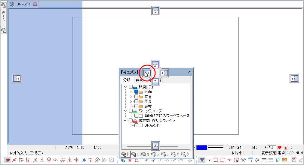Image resolution: width=304 pixels, height=165 pixels.
Task: Click the dock-bottom guide inside the cross
Action: 155,81
